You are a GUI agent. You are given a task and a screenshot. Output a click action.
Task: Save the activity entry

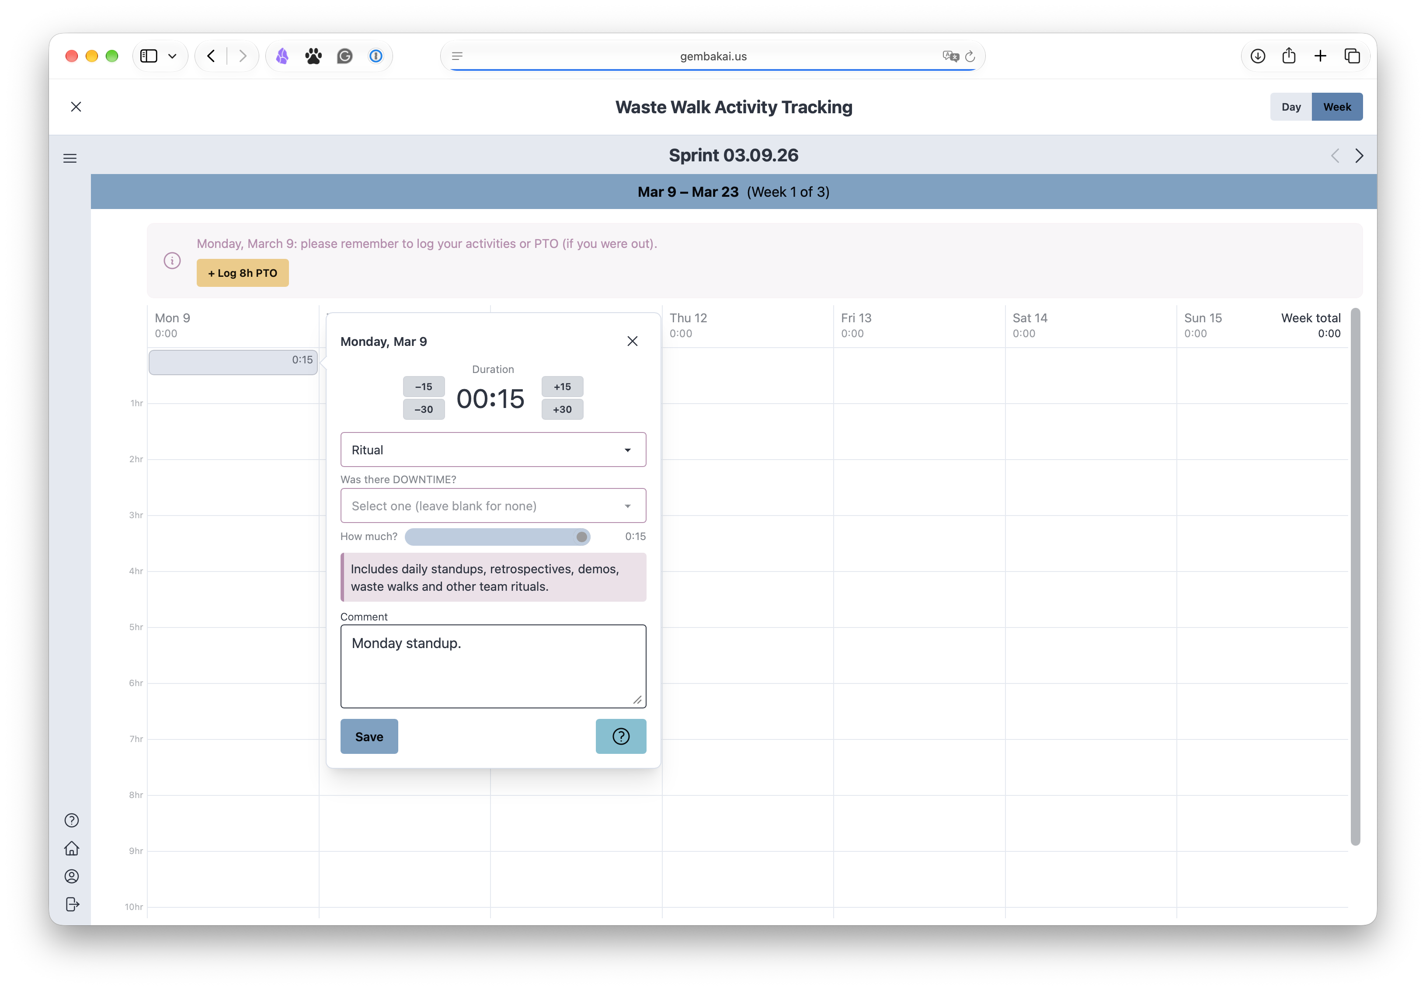[x=369, y=736]
